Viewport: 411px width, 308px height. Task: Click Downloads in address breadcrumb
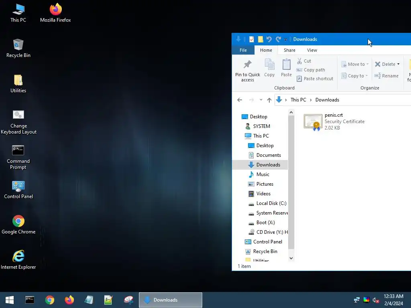tap(327, 100)
